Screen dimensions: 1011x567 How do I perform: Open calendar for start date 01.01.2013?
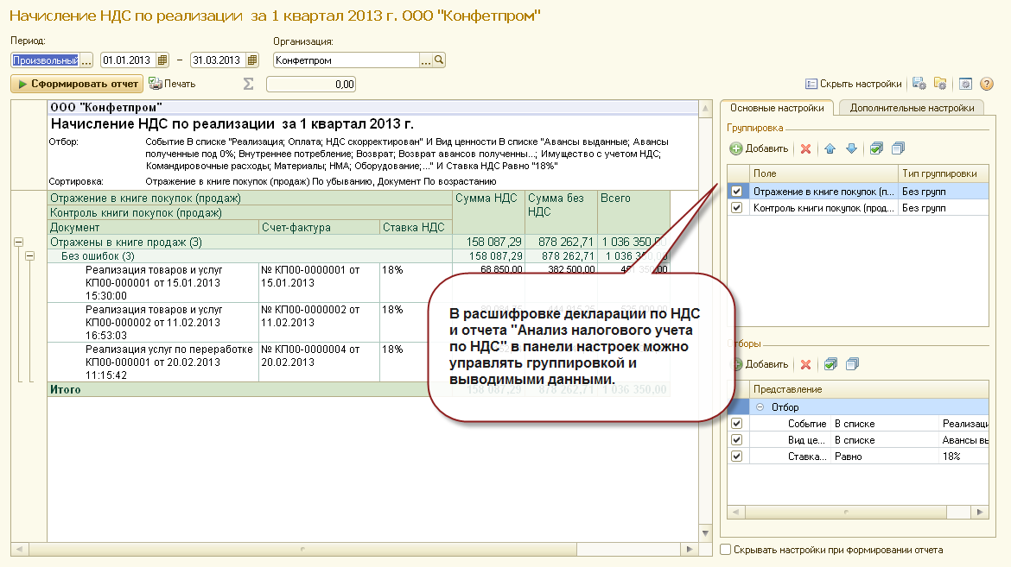(x=162, y=60)
